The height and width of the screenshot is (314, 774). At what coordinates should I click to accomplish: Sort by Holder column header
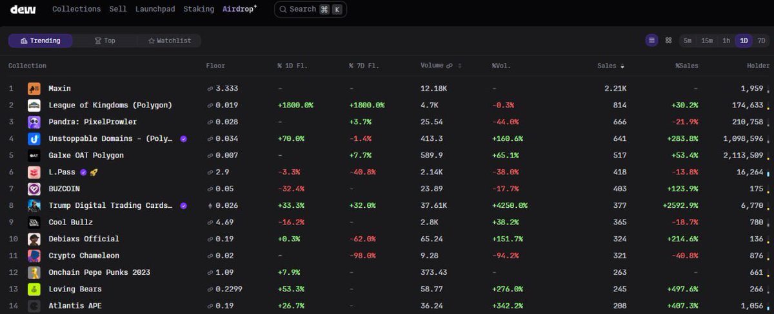(x=759, y=66)
